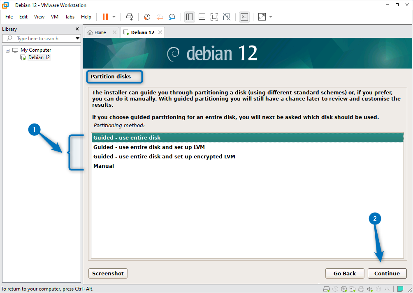Take a snapshot of the VM

(x=147, y=17)
